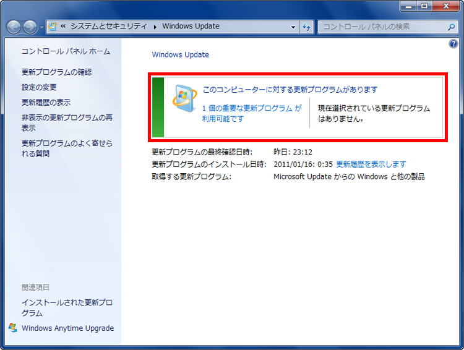Viewport: 464px width, 350px height.
Task: Click the 2011/01/16: 0:35 value
Action: [303, 164]
